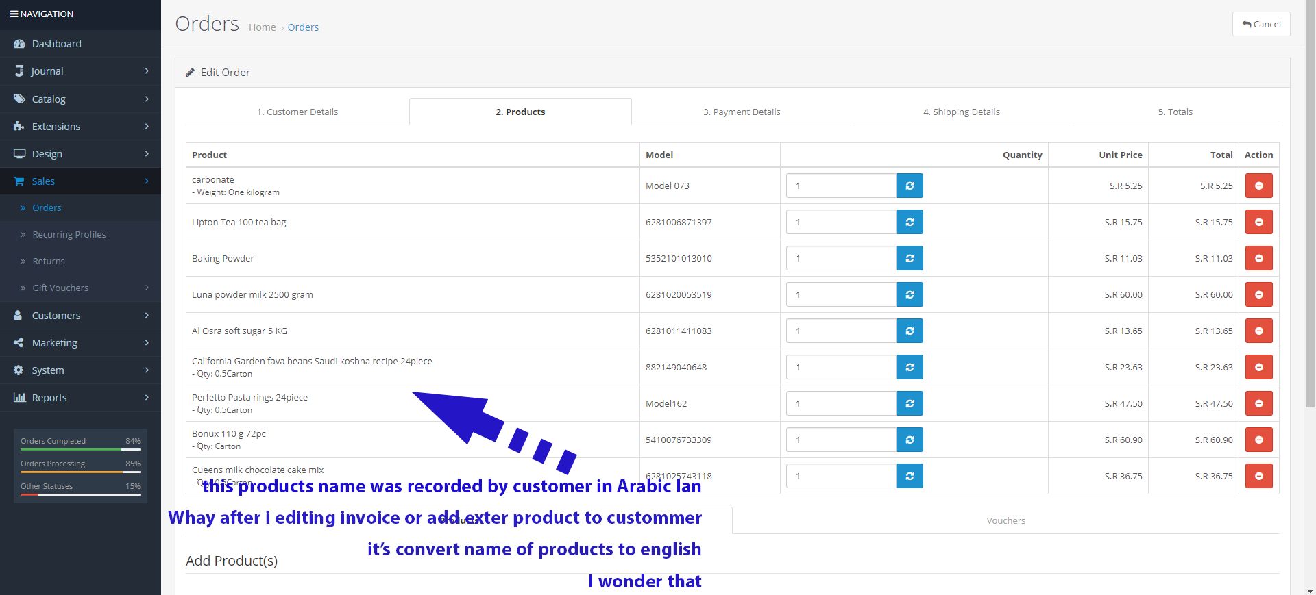
Task: Remove Cueens milk chocolate cake mix
Action: [1258, 476]
